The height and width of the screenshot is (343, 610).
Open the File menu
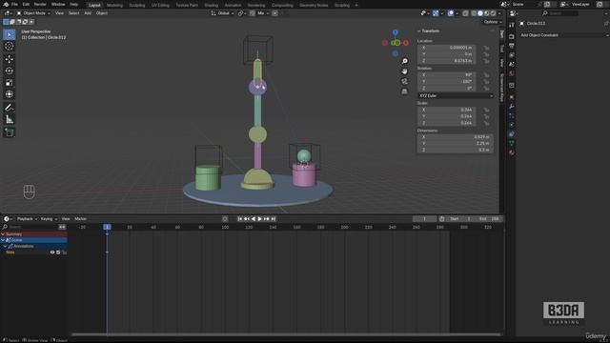click(15, 4)
